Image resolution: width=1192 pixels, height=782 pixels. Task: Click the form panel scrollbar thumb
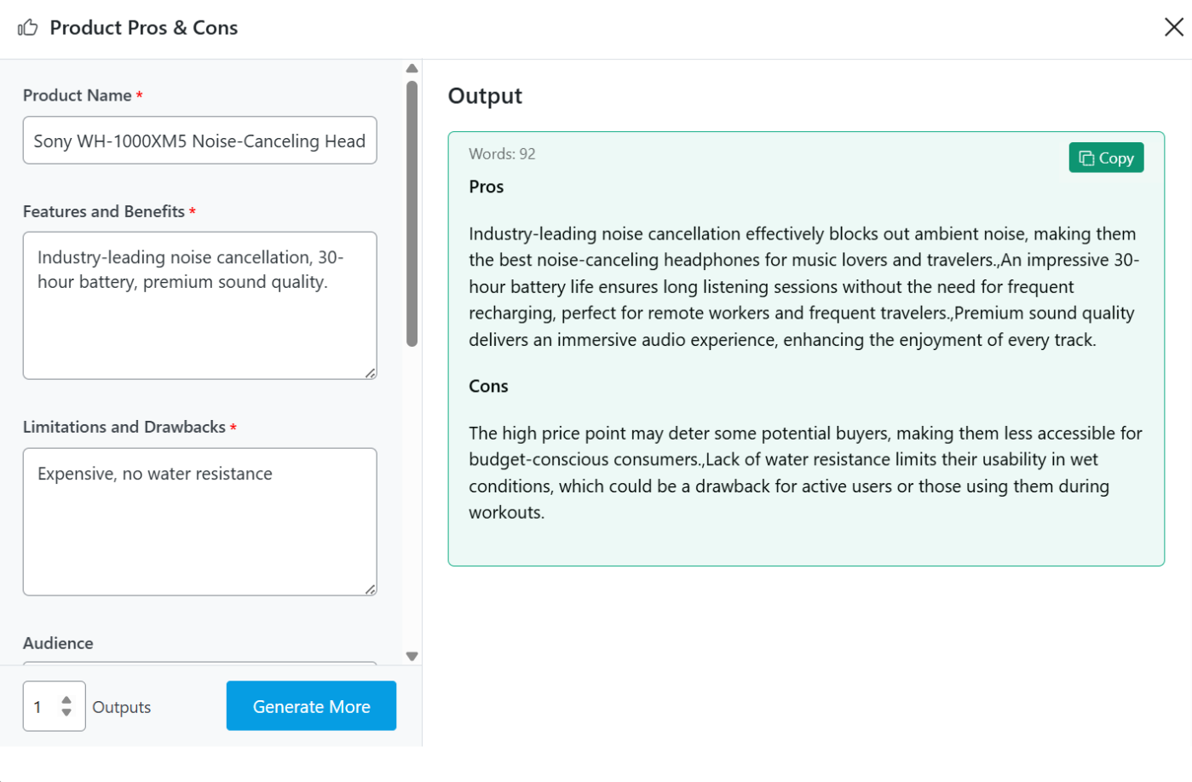(412, 213)
